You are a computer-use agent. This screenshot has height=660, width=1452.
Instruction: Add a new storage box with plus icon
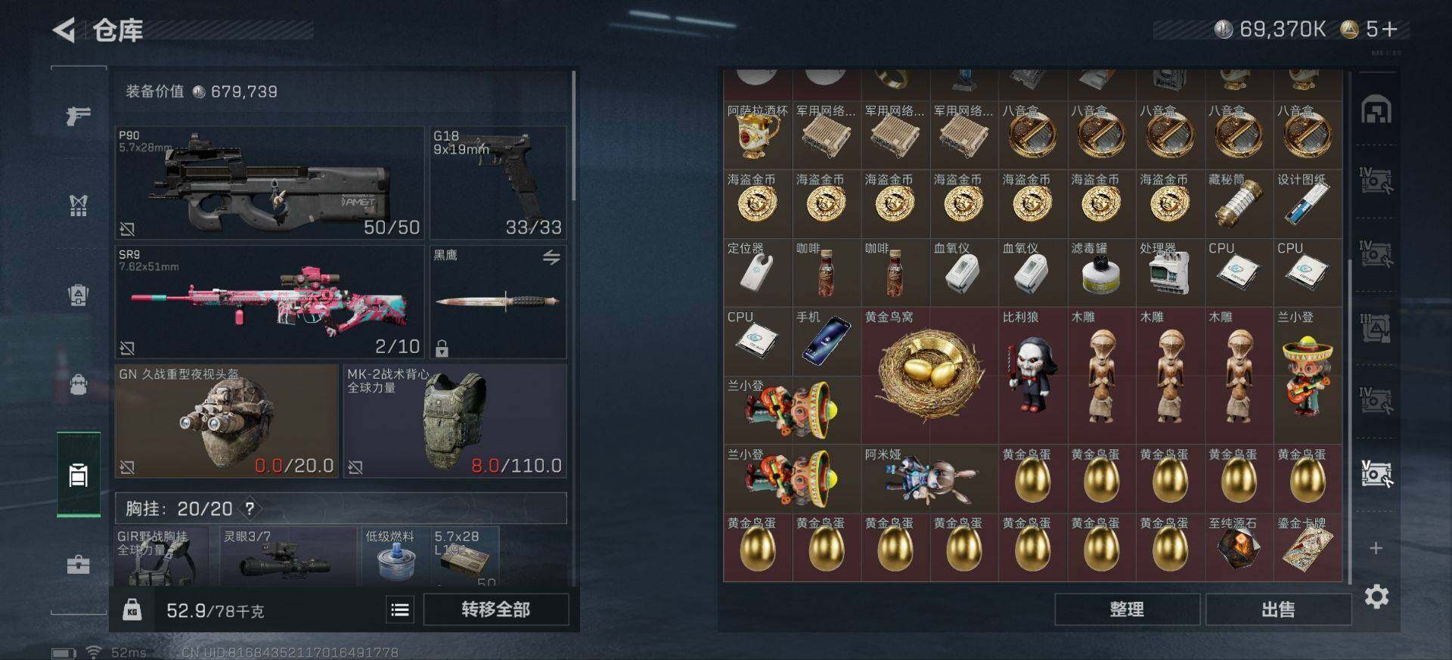1376,548
